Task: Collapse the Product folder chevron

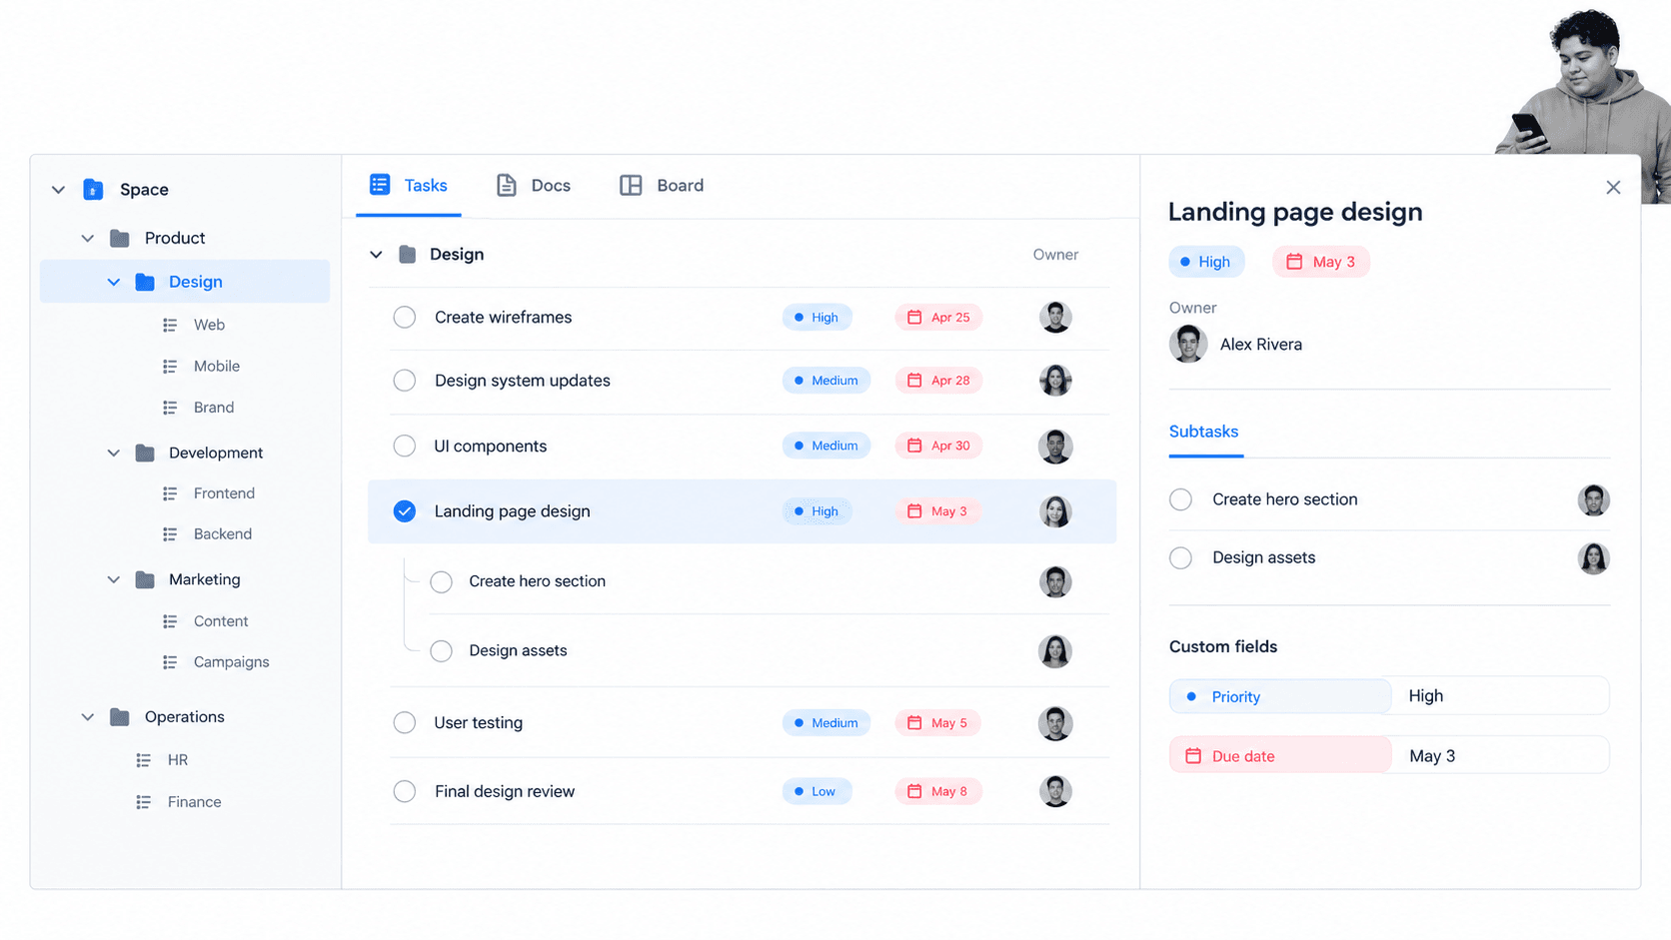Action: [88, 239]
